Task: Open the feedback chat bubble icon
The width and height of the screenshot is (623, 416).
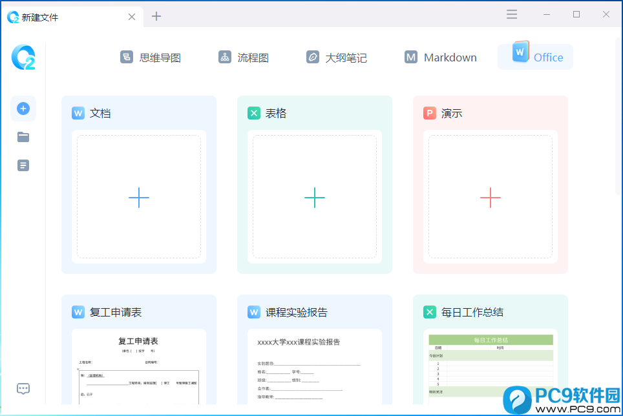Action: click(23, 389)
